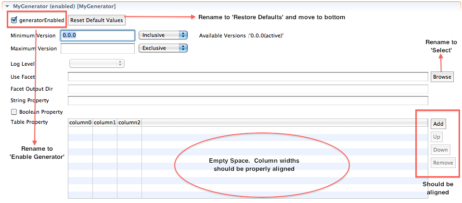Open the Inclusive dropdown for Minimum Version
This screenshot has height=203, width=462.
pyautogui.click(x=163, y=35)
